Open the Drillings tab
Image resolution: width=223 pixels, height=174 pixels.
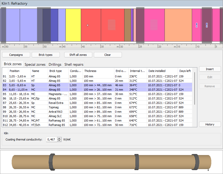55,65
